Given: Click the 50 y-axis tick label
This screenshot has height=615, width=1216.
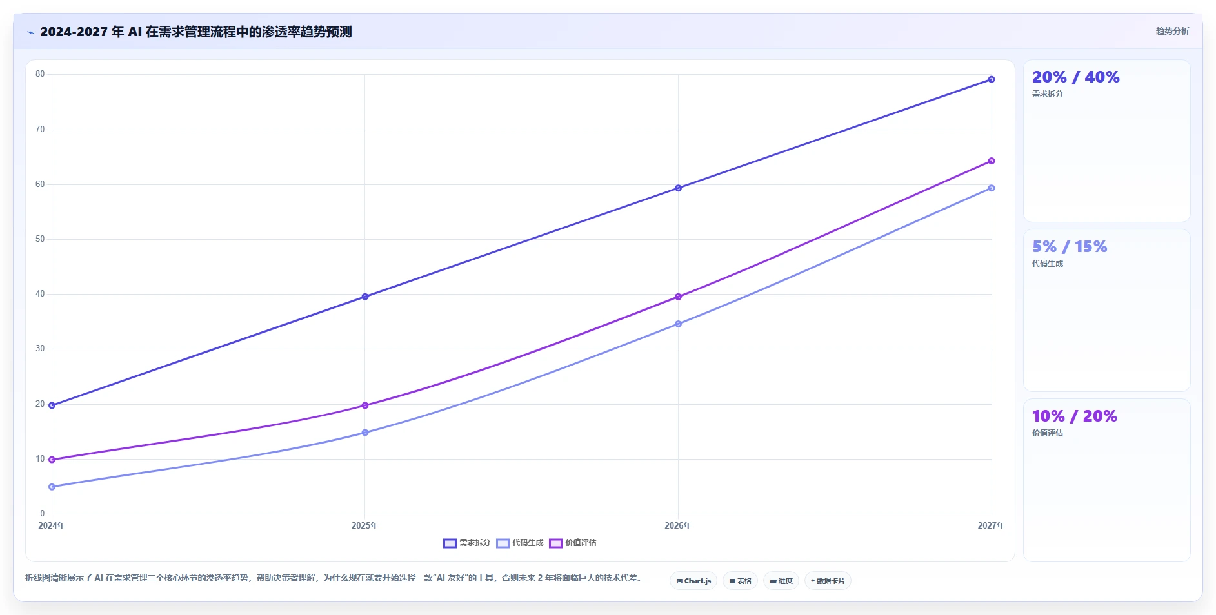Looking at the screenshot, I should point(40,239).
